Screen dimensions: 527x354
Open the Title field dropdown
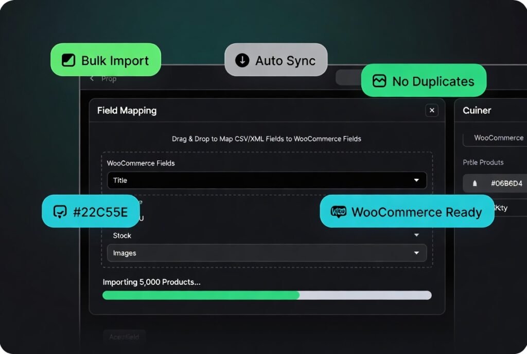coord(267,180)
